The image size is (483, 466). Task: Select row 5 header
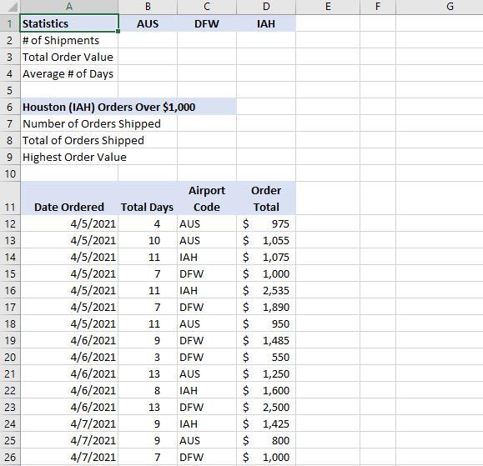tap(10, 90)
